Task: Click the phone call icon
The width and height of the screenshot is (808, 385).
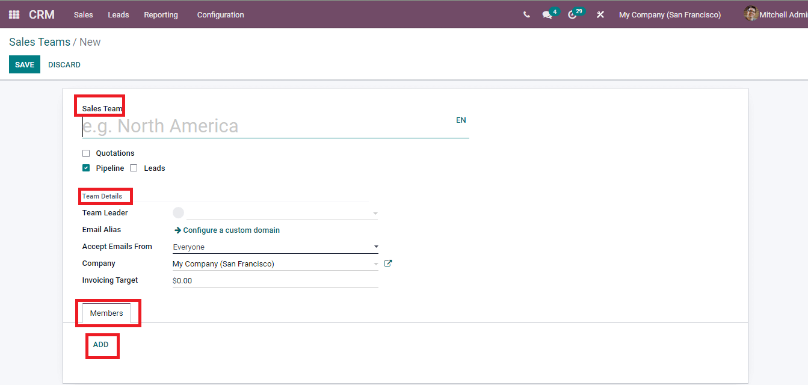Action: pos(526,14)
